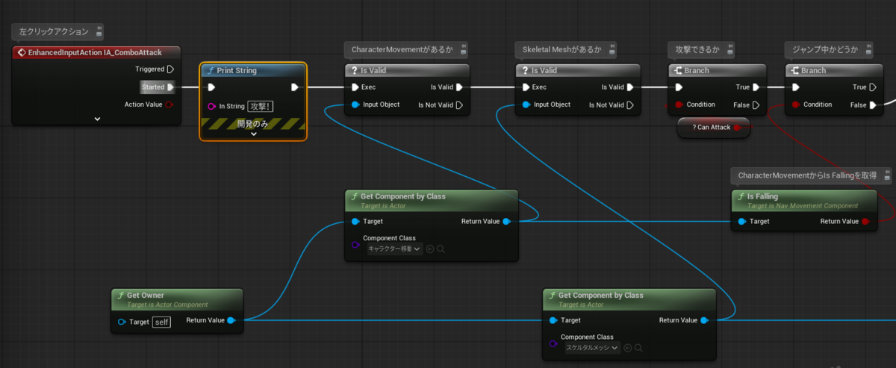Click Component Class pin on スケルタルメッシュ Get Component node
Viewport: 896px width, 368px height.
tap(553, 343)
